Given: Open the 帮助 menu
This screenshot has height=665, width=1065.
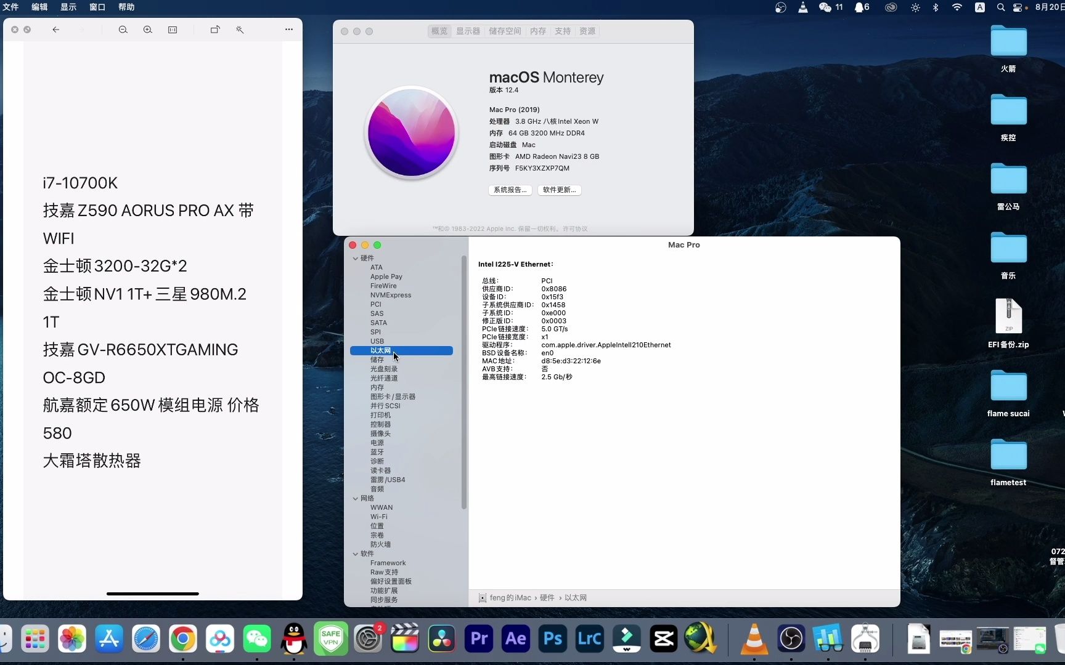Looking at the screenshot, I should pyautogui.click(x=126, y=7).
